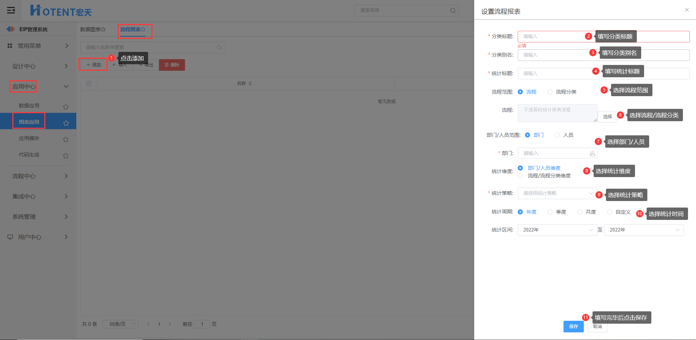Go to the previous page arrow
696x340 pixels.
pos(148,324)
